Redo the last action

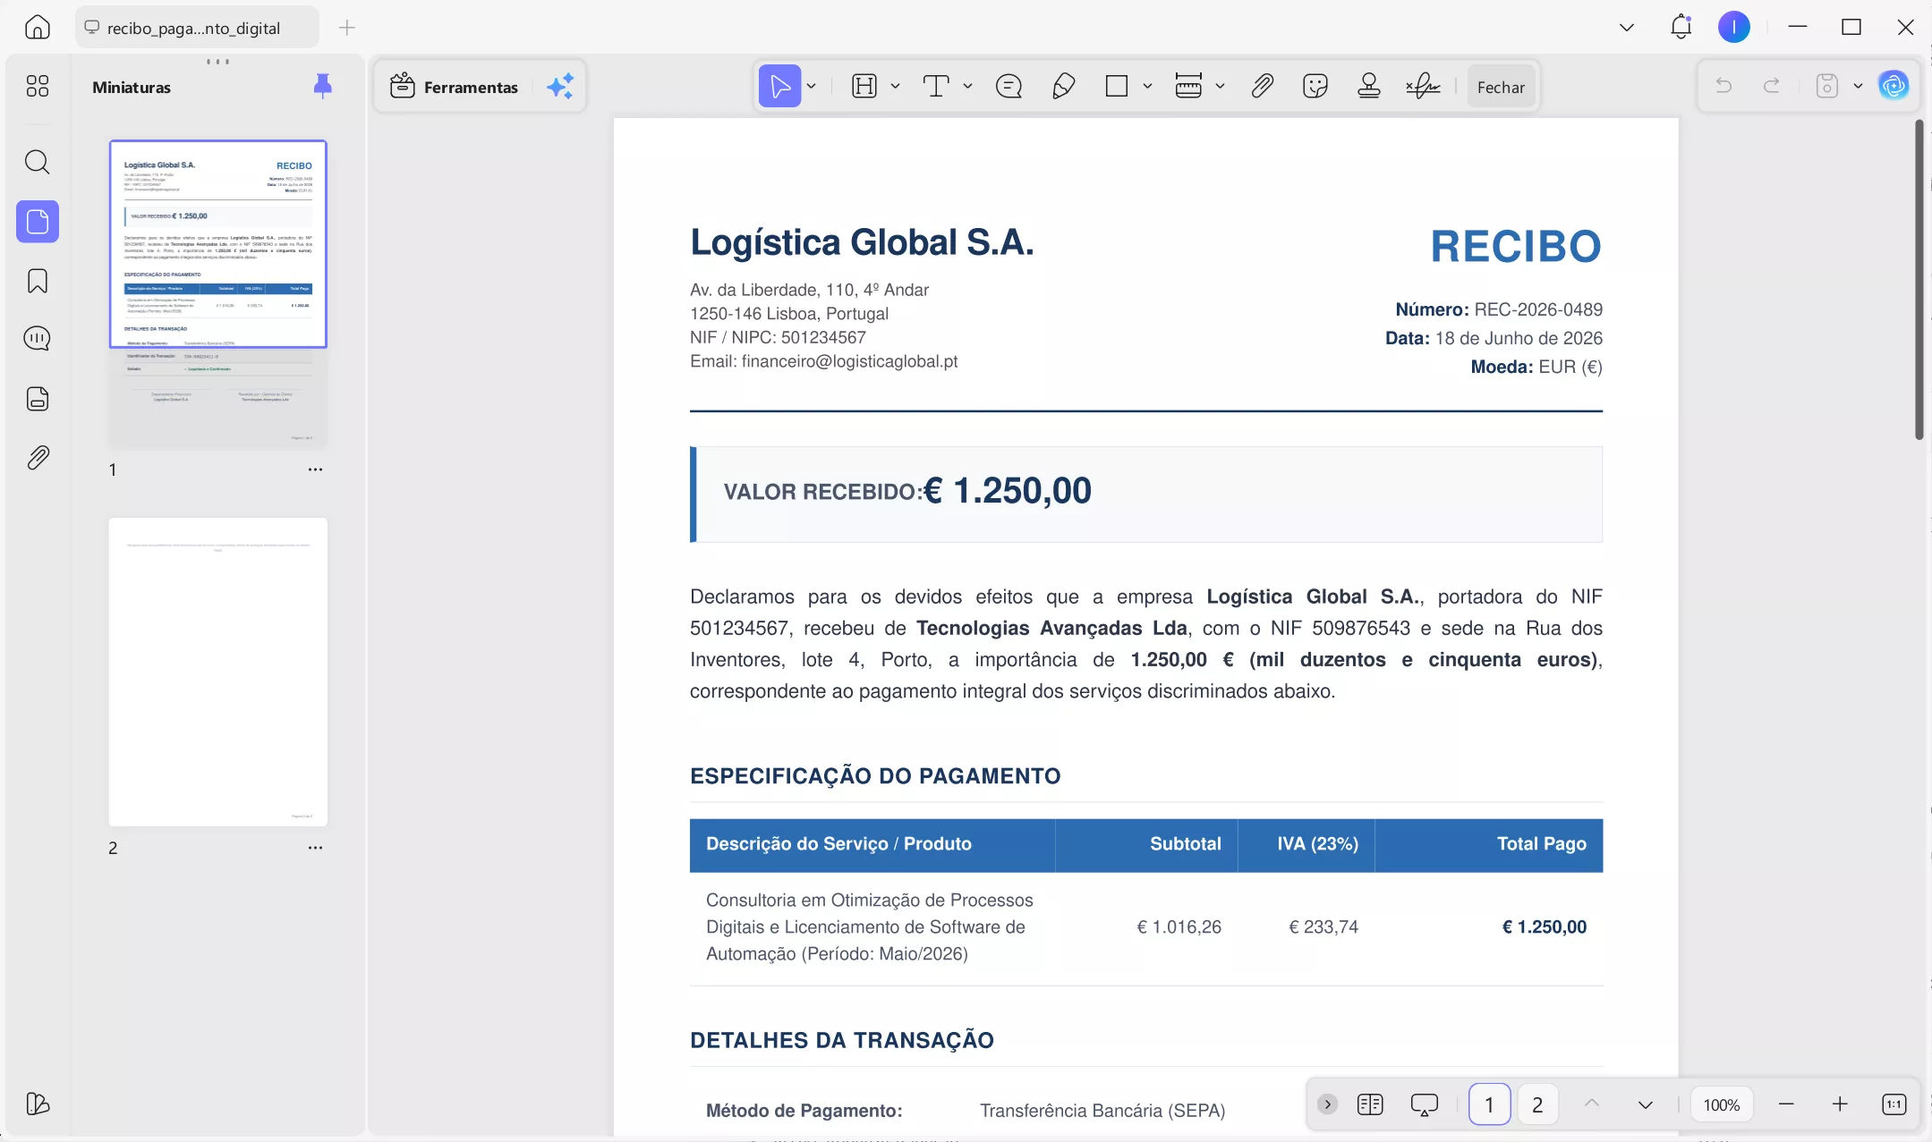click(x=1771, y=86)
